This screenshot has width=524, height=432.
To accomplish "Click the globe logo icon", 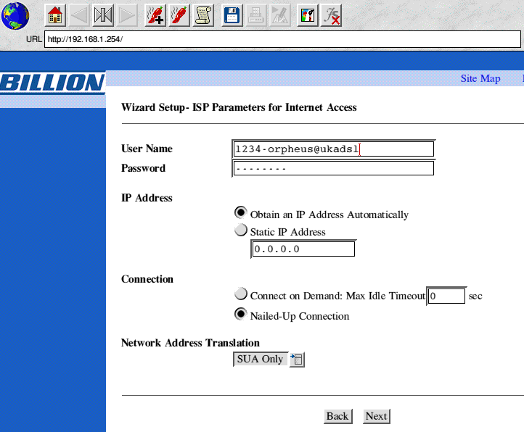I will pyautogui.click(x=16, y=16).
